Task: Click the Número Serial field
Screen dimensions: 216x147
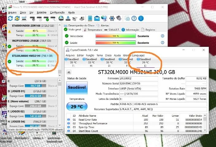Action: click(139, 84)
